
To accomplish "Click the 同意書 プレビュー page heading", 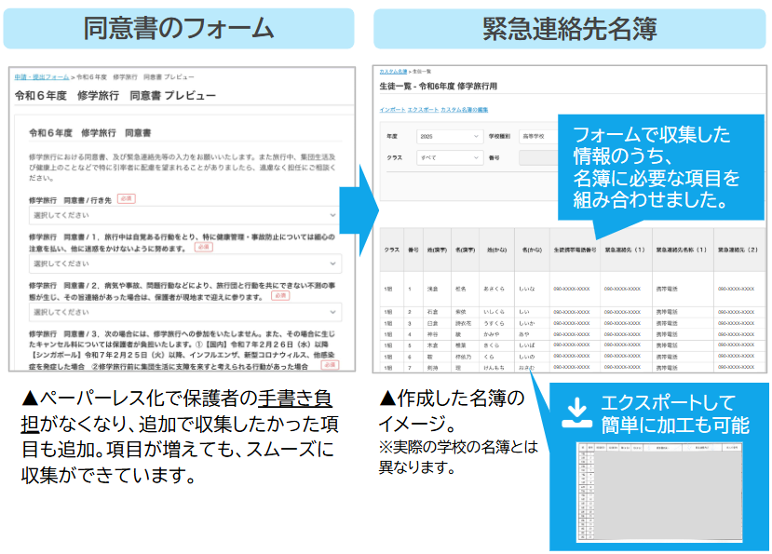I will pos(115,96).
